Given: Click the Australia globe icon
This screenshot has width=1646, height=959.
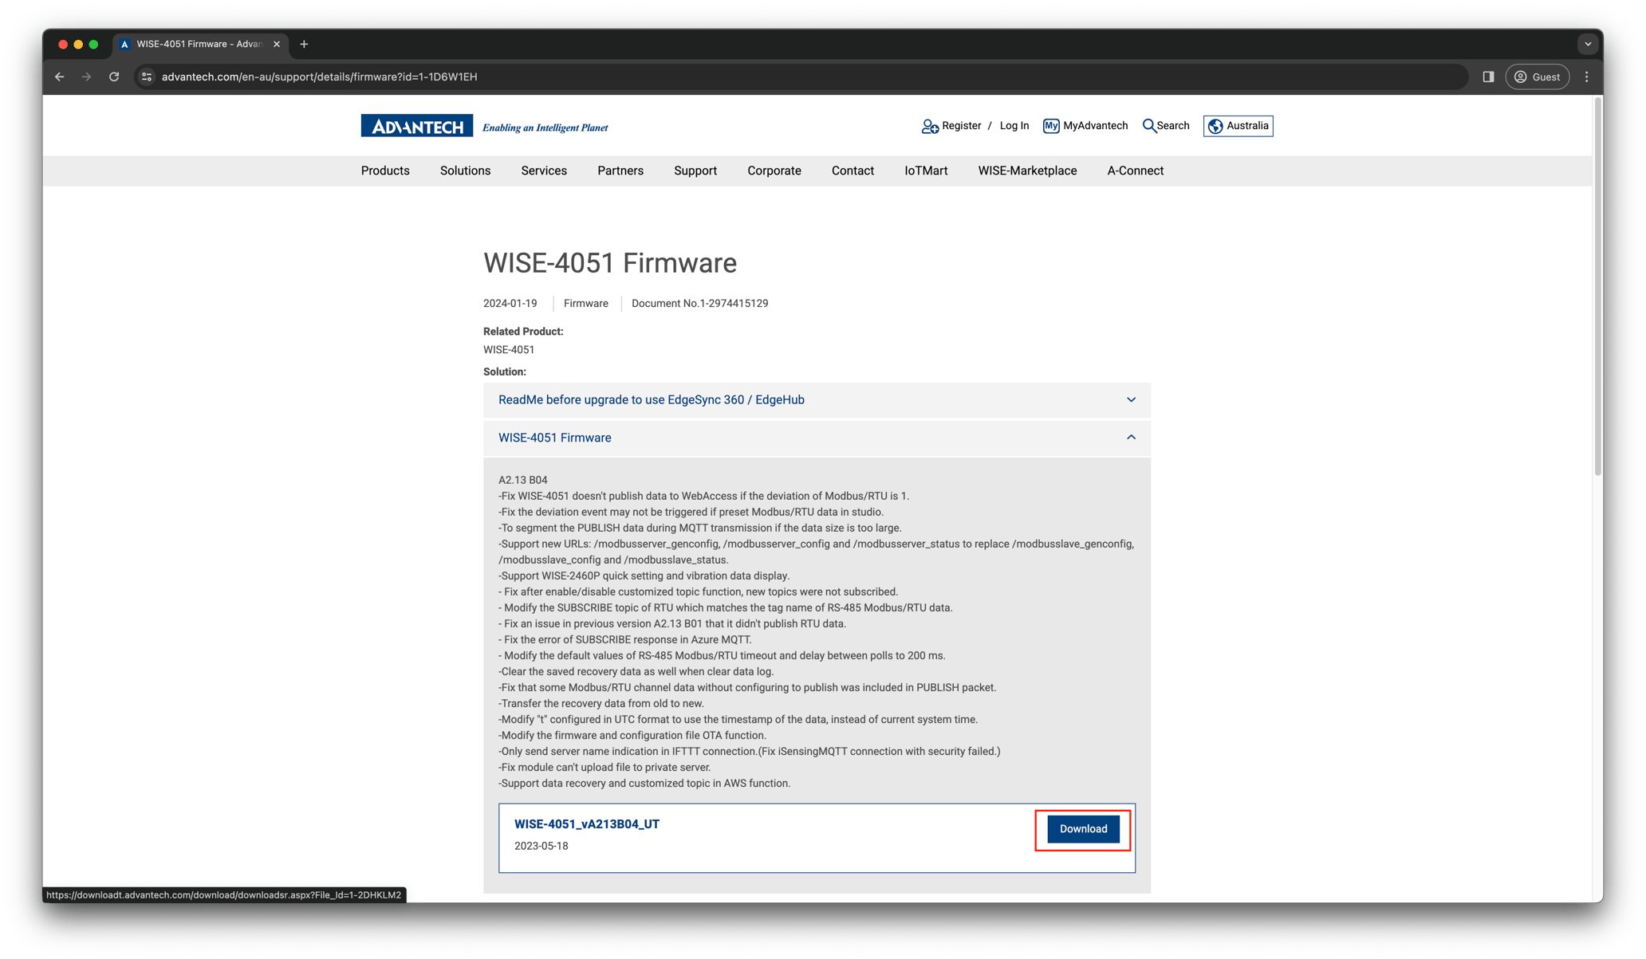Looking at the screenshot, I should point(1215,125).
